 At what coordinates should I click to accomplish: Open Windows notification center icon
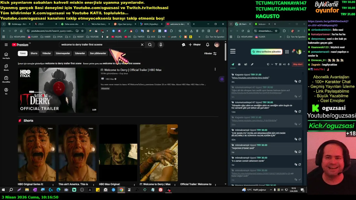click(303, 190)
